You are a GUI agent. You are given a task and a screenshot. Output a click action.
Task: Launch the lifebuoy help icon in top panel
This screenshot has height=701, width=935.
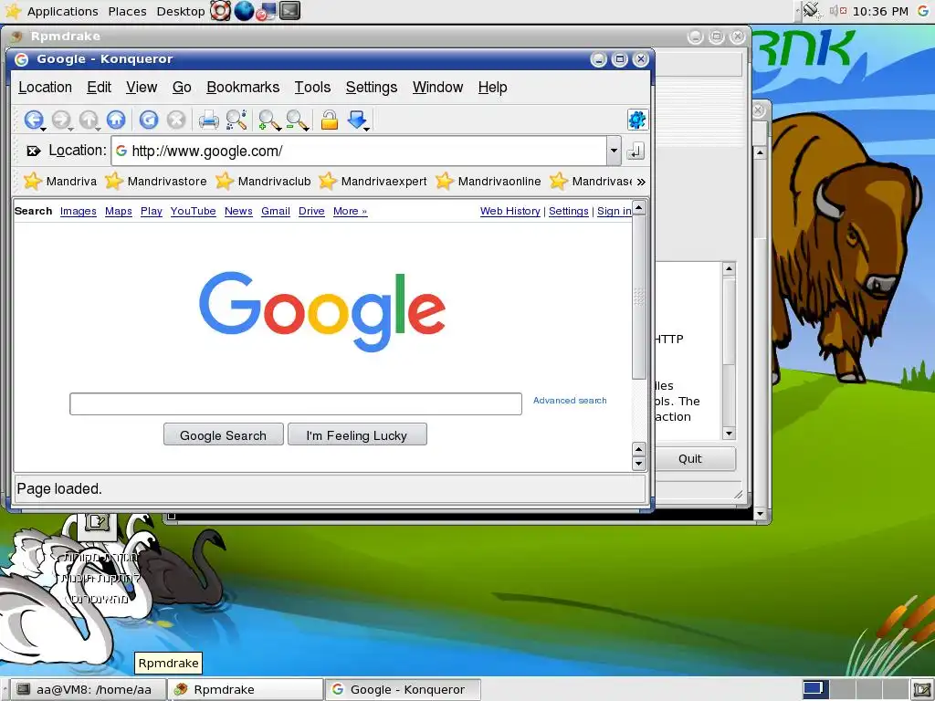(221, 11)
